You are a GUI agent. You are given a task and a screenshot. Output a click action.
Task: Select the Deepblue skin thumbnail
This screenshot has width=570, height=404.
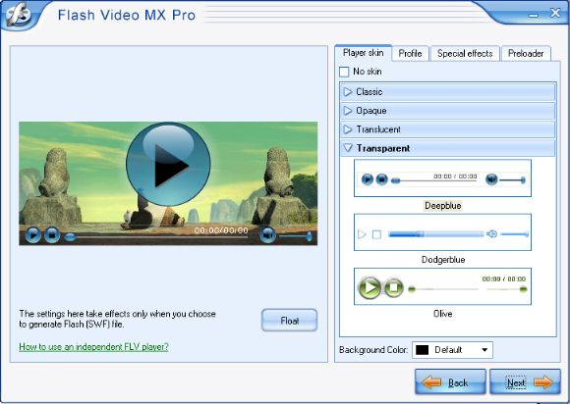(442, 178)
